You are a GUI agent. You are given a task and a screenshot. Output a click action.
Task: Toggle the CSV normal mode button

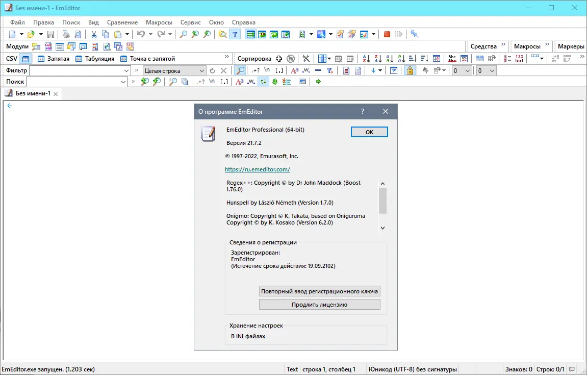[x=26, y=59]
